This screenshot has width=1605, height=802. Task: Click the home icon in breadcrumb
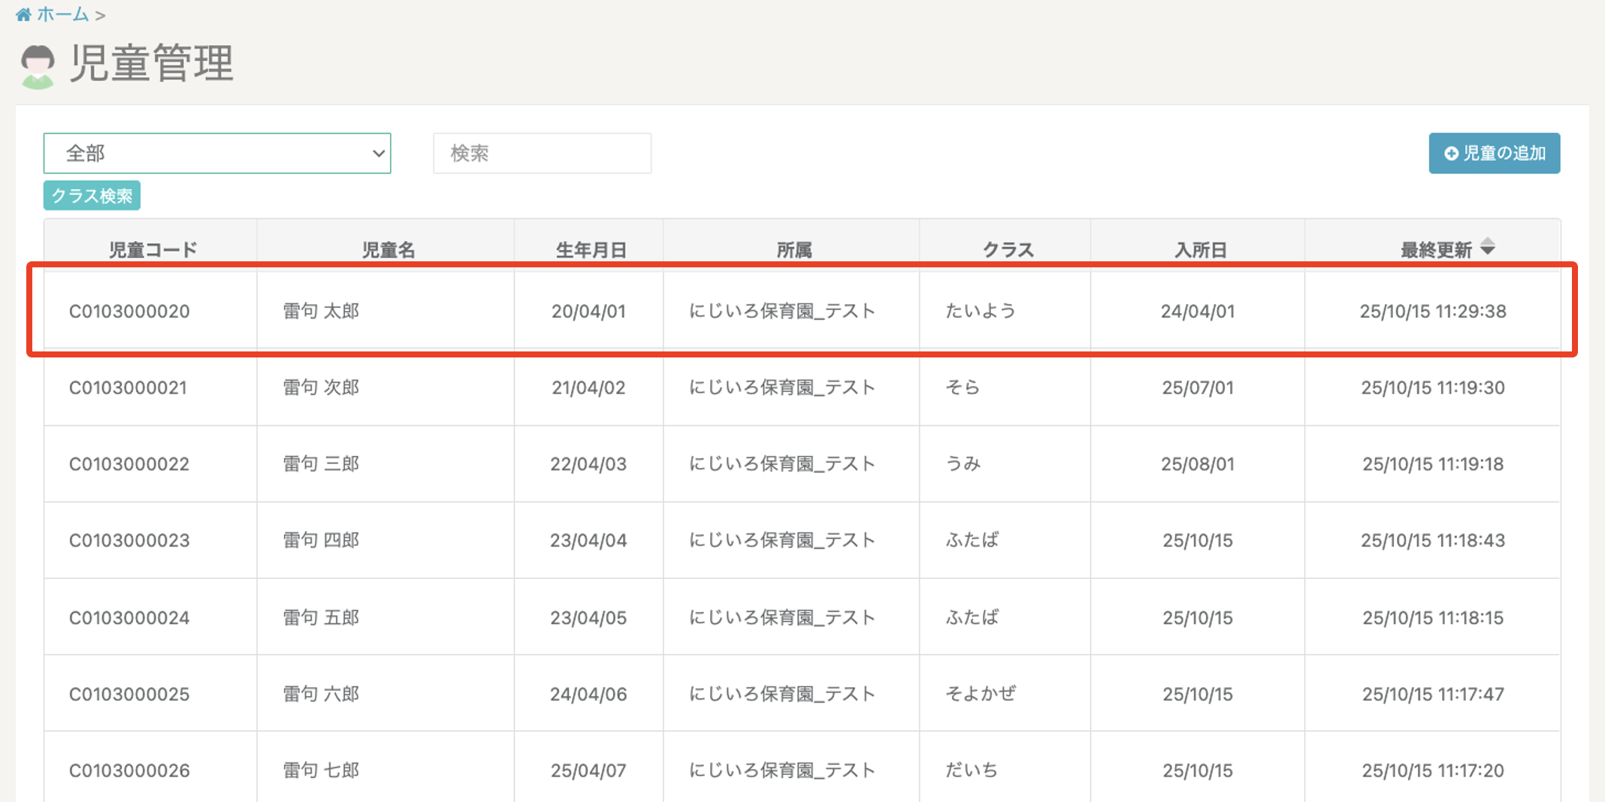pyautogui.click(x=23, y=14)
